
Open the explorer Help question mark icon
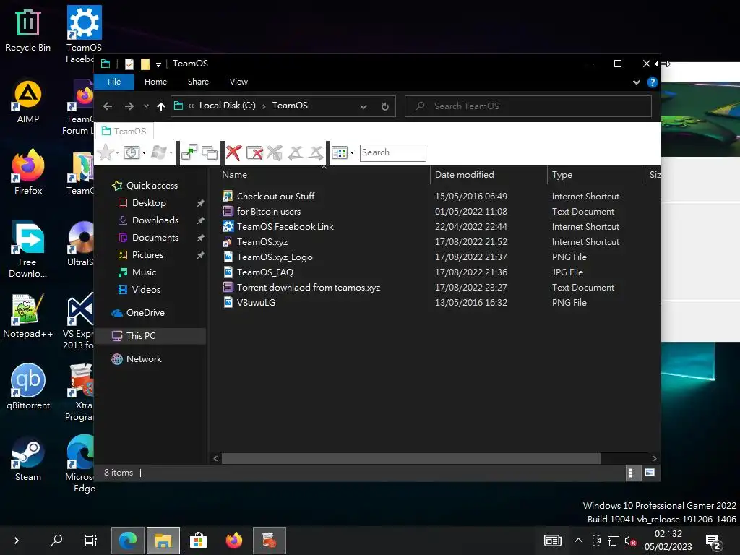[653, 82]
